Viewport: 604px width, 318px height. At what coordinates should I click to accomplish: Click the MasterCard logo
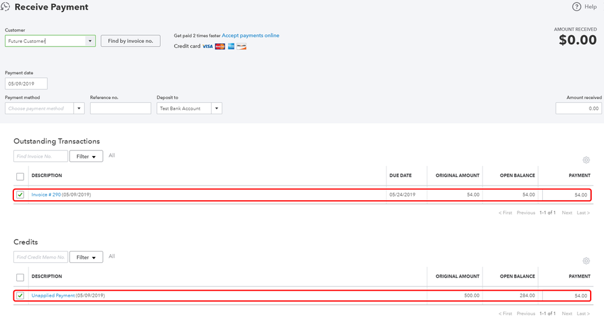pyautogui.click(x=220, y=47)
